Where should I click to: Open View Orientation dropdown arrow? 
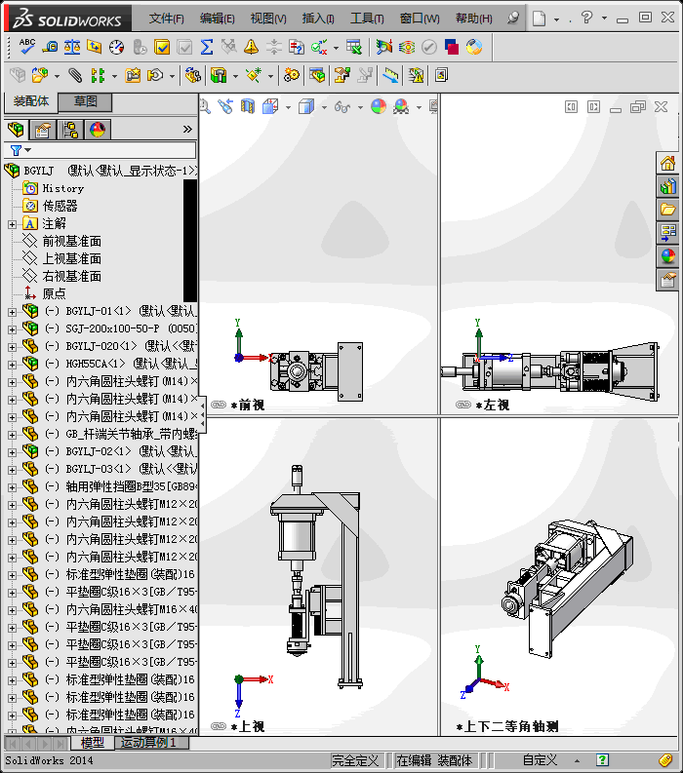[288, 107]
